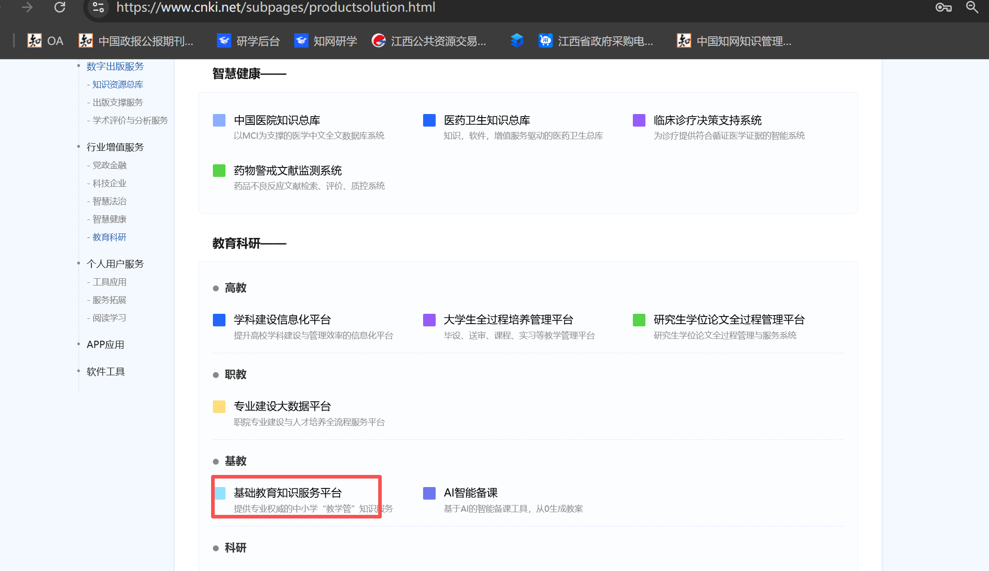Click the indigo square beside AI智能备课

[429, 493]
